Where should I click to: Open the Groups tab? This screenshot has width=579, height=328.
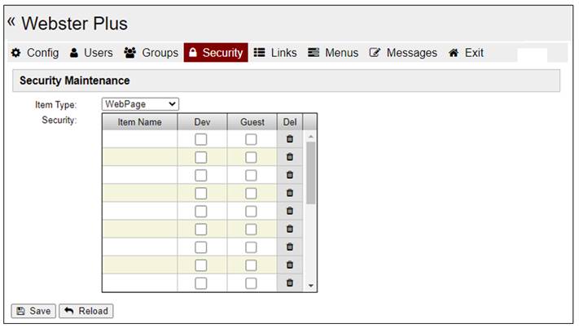(151, 53)
